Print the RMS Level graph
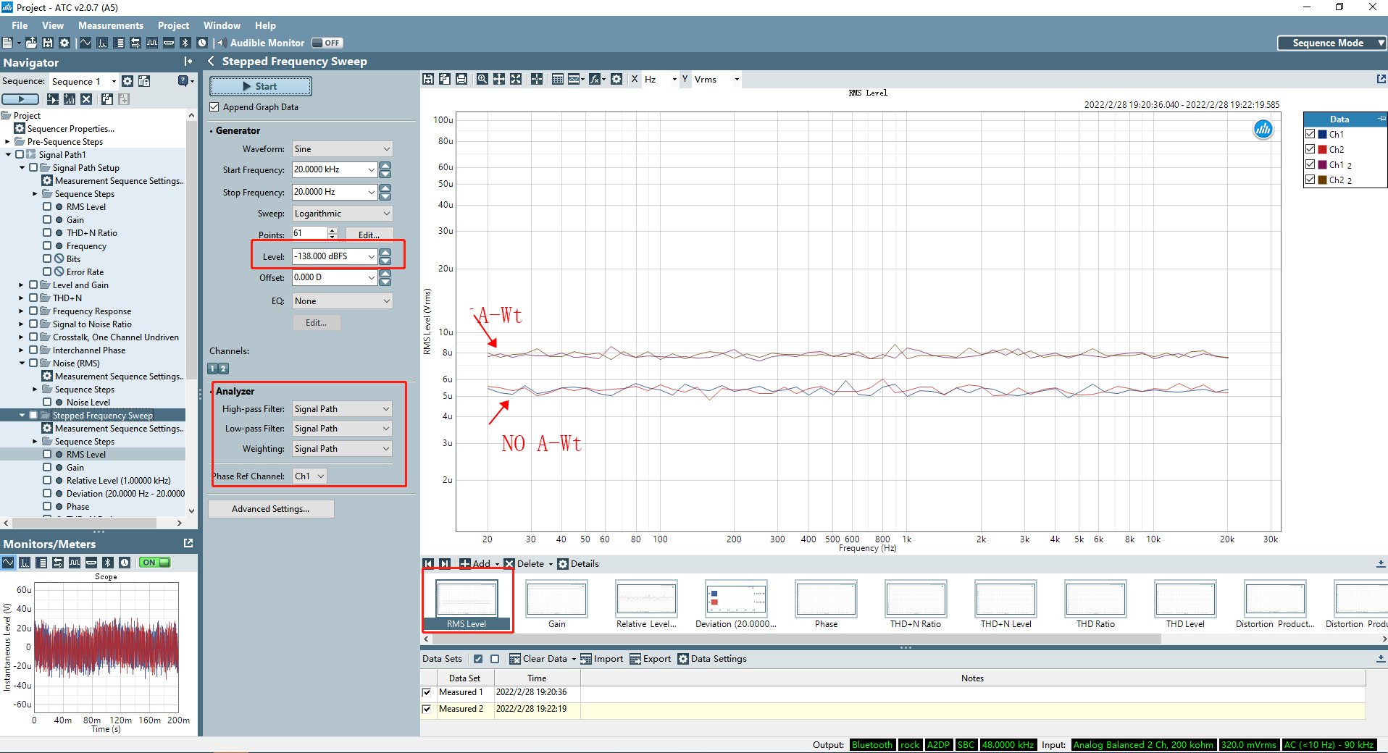1388x753 pixels. pos(461,79)
